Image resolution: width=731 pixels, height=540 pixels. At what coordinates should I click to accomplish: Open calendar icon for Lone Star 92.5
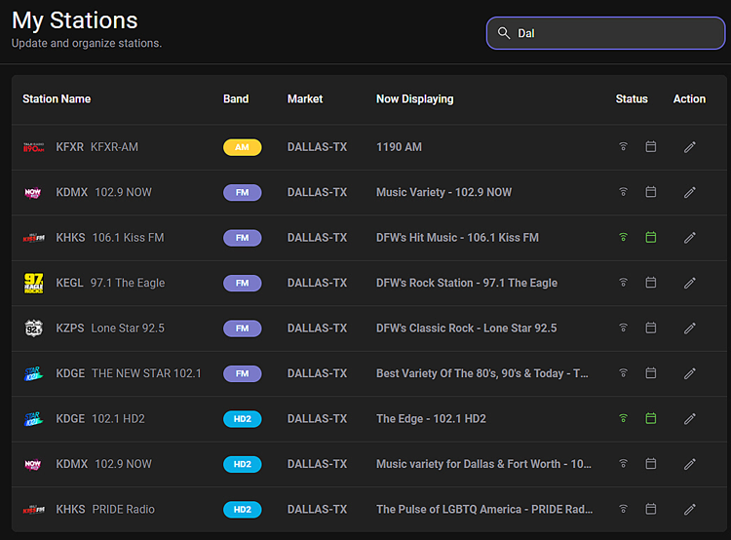point(651,328)
